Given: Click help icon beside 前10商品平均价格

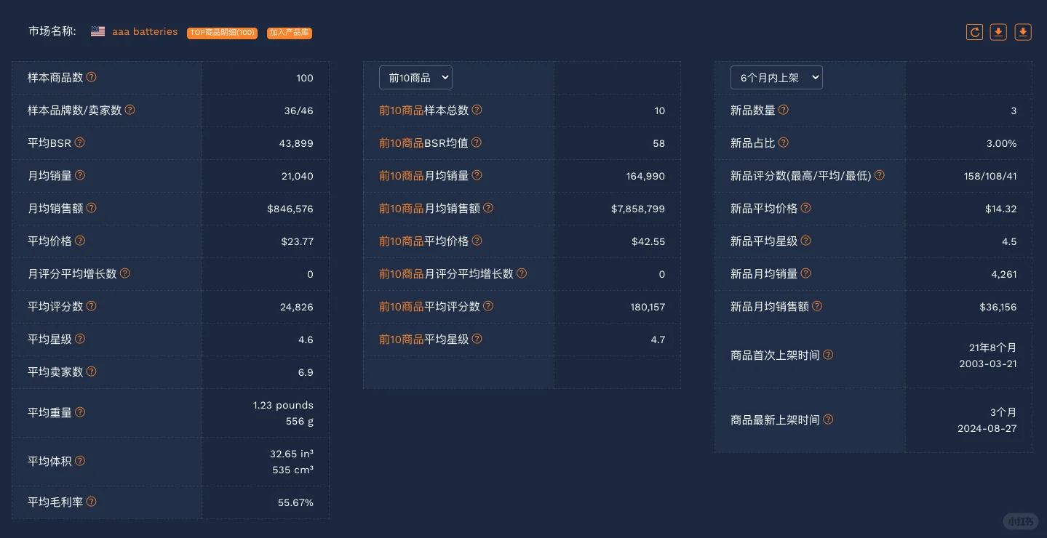Looking at the screenshot, I should click(477, 241).
